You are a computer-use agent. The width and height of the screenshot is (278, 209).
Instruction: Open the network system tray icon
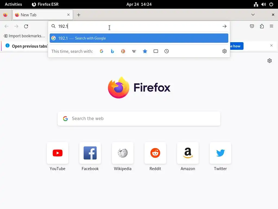point(256,4)
